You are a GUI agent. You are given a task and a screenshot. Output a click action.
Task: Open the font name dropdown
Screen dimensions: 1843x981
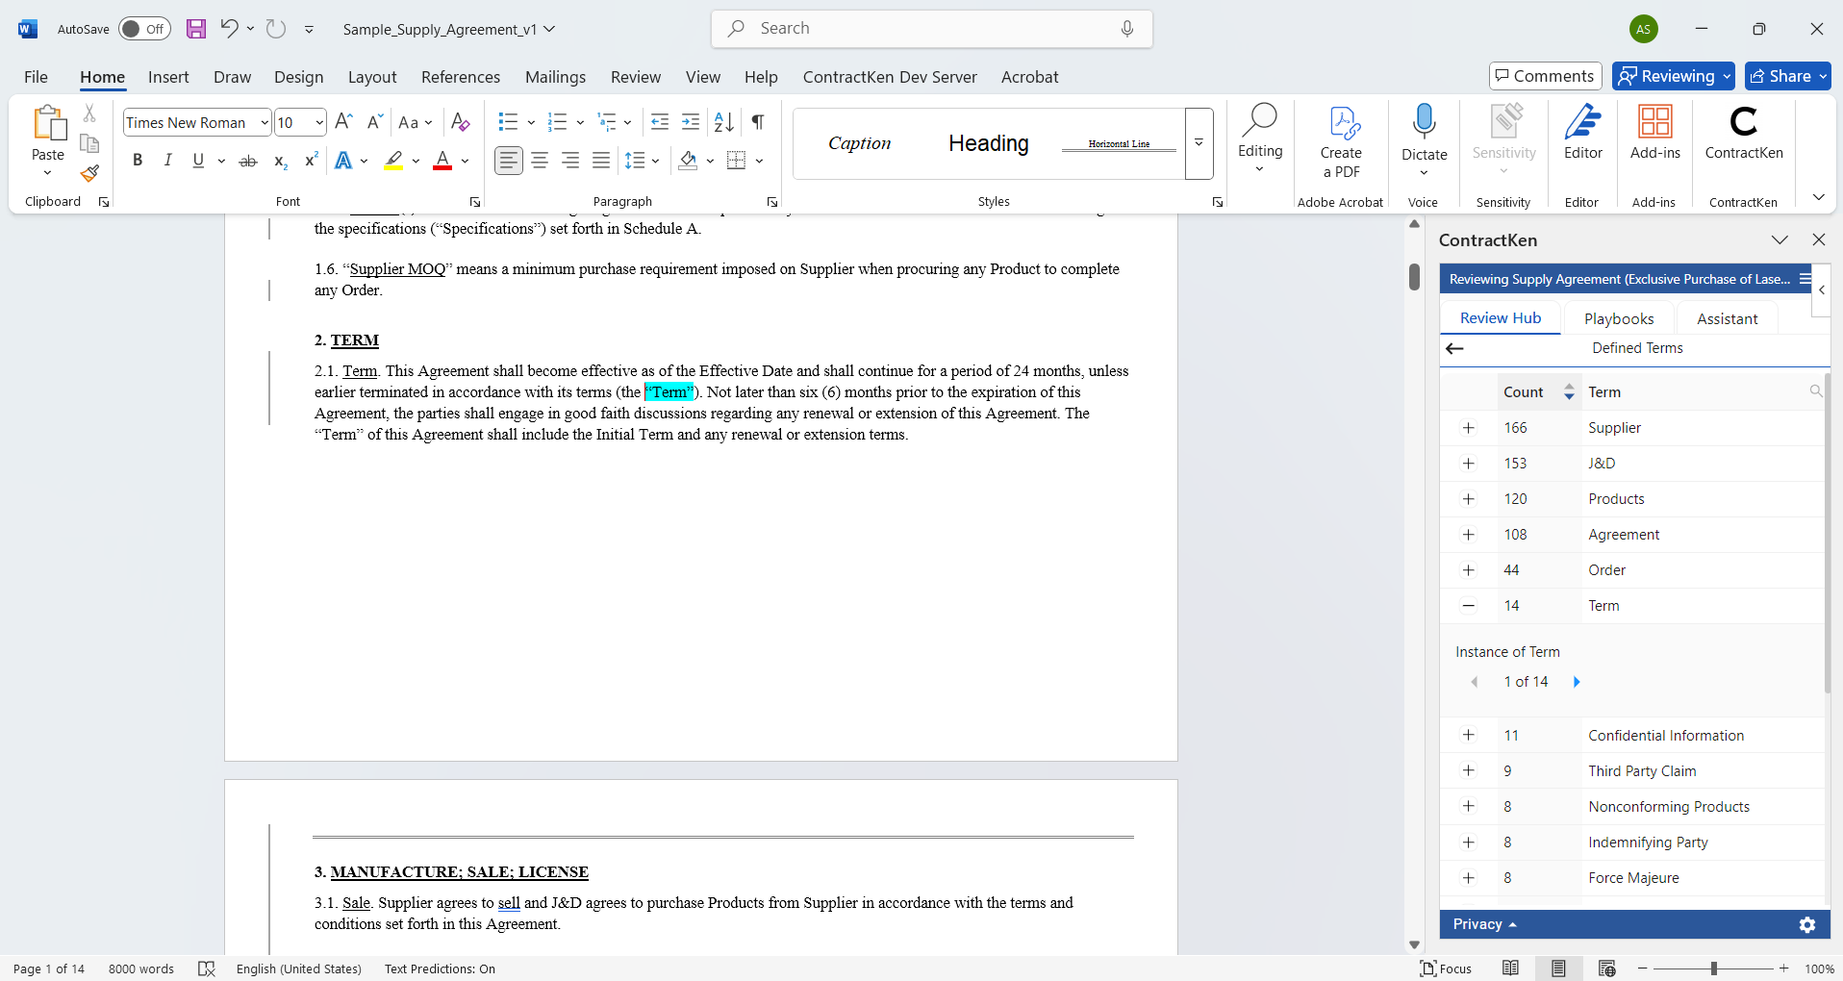pos(265,122)
